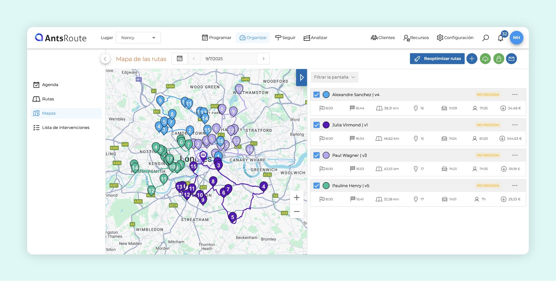Toggle Paul Wagner route checkbox
556x281 pixels.
tap(317, 155)
